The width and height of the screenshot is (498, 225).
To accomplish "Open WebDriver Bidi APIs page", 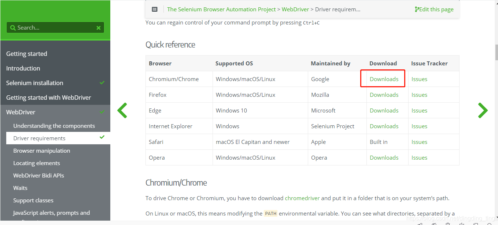I will tap(39, 176).
